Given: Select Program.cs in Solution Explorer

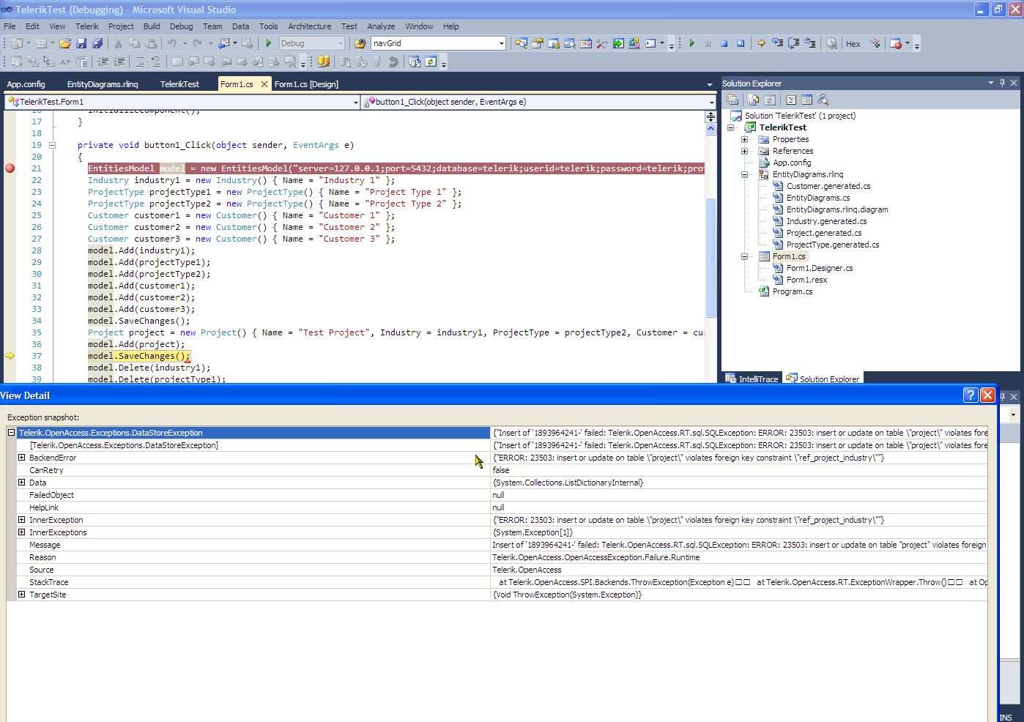Looking at the screenshot, I should 792,291.
